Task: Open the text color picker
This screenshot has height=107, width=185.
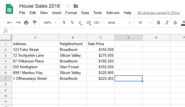Action: (183, 23)
